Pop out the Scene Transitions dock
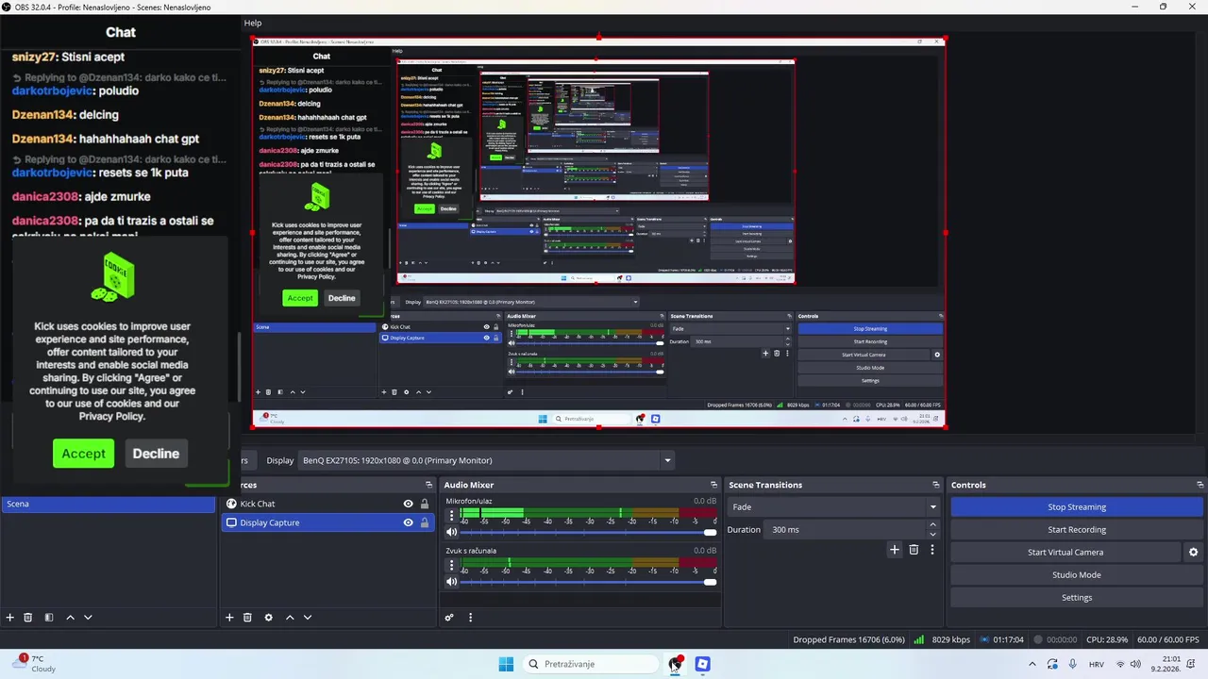Screen dimensions: 1208x679 point(936,485)
